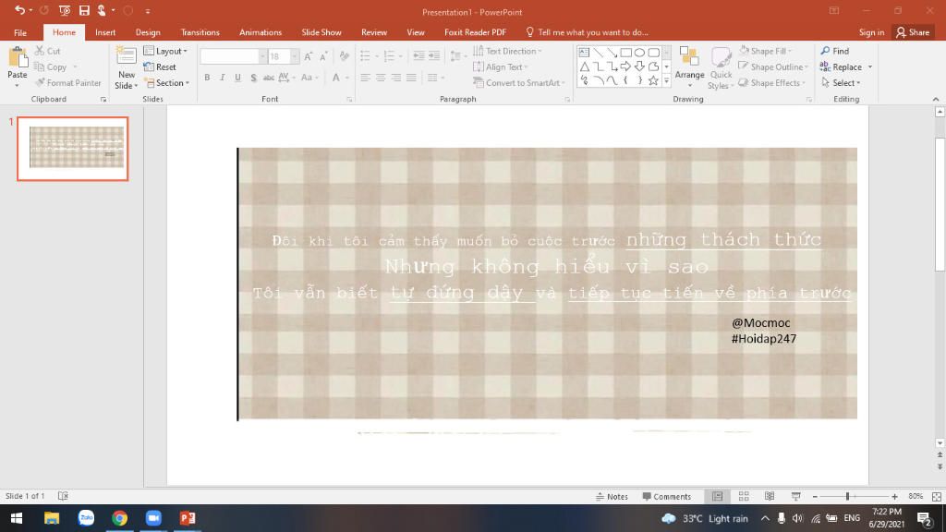This screenshot has width=946, height=532.
Task: Toggle Justify paragraph alignment
Action: (x=411, y=78)
